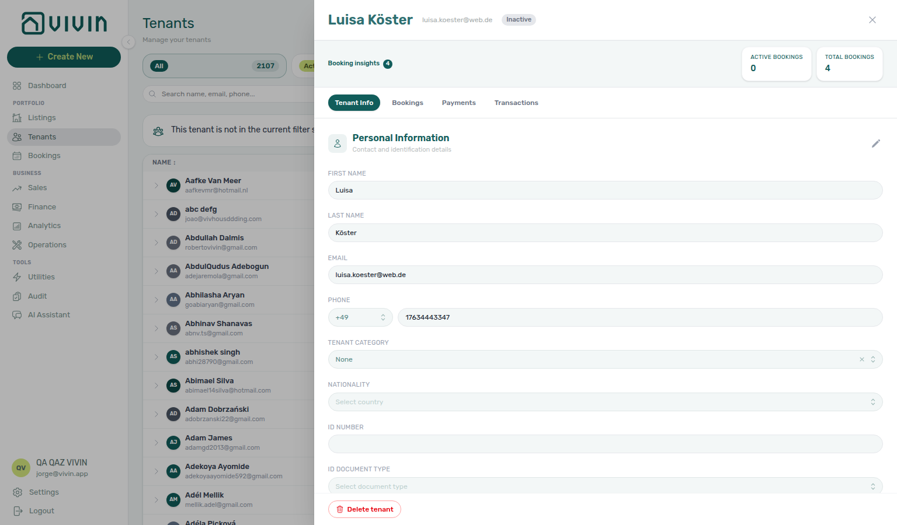Click the Create New button

coord(64,57)
